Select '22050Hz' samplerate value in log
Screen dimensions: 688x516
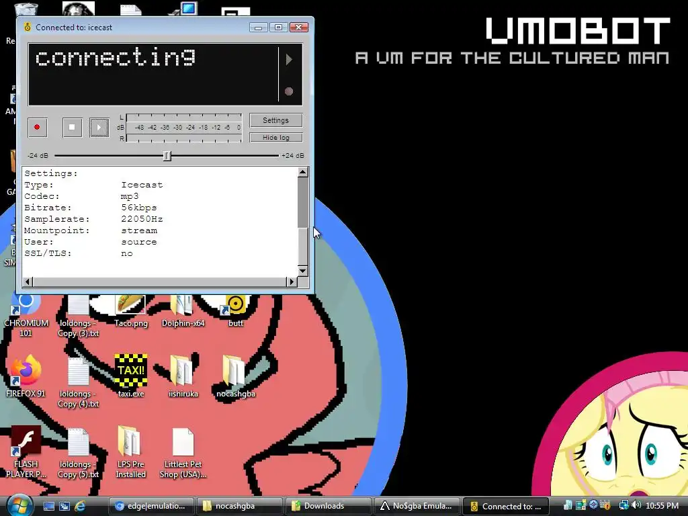(x=142, y=219)
